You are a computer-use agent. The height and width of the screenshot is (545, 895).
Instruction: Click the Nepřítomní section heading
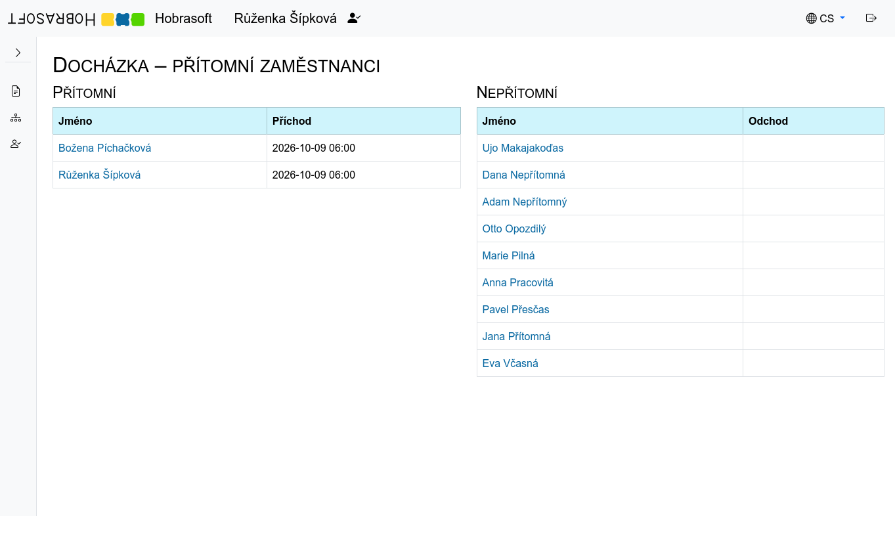(x=517, y=93)
